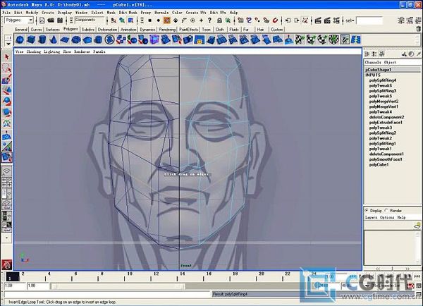Screen dimensions: 423x306
Task: Switch to four-view panel layout
Action: click(7, 182)
